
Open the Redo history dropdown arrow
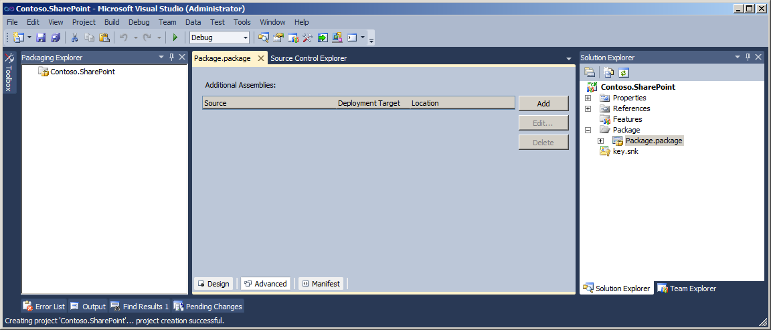(x=159, y=37)
